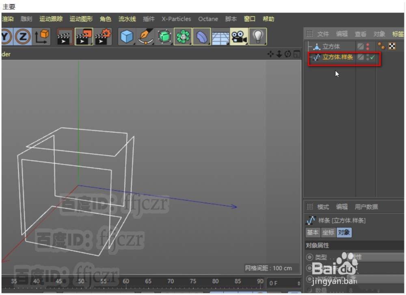Click the Deformer tool icon
Screen dimensions: 406x295
click(164, 36)
